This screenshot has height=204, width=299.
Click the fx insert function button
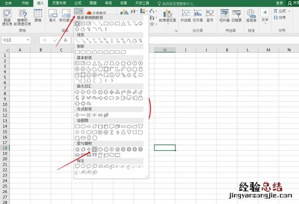point(65,40)
